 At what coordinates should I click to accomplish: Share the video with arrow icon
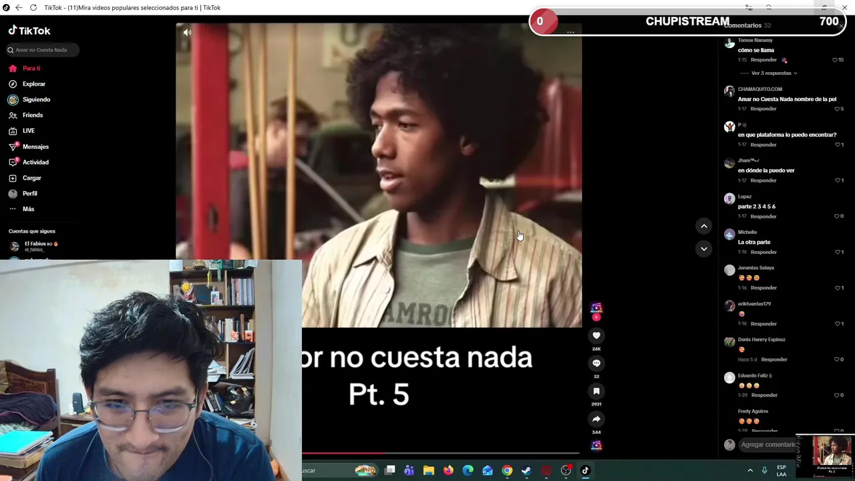pos(596,419)
